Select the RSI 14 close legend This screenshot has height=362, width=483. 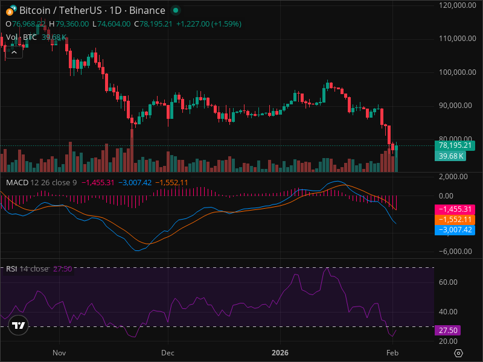point(27,269)
